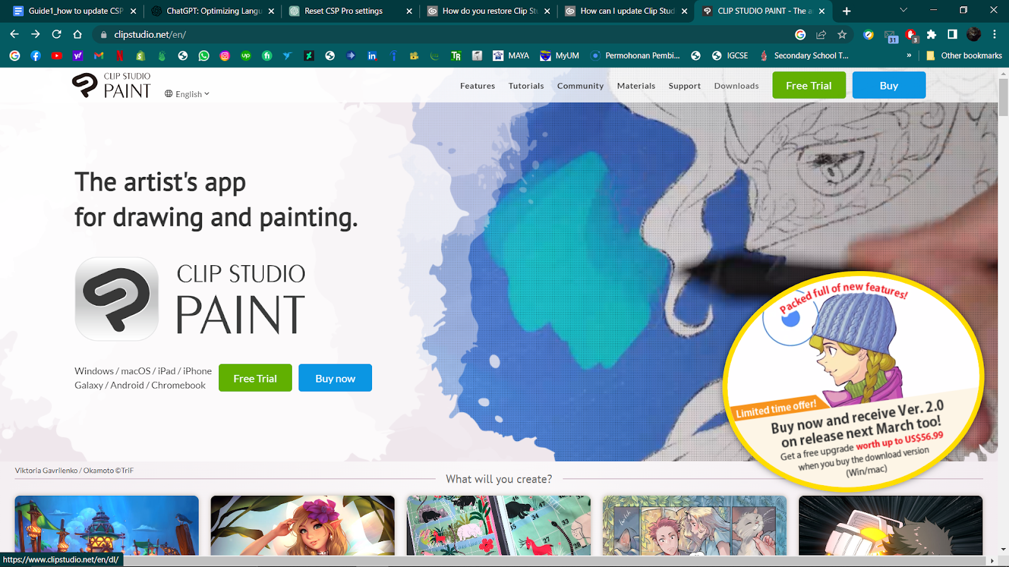Open the Support menu
The image size is (1009, 567).
coord(684,86)
